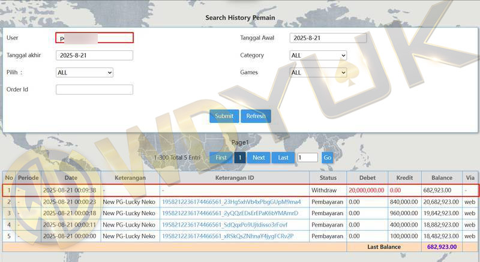Click the Keterangan column header

(130, 177)
